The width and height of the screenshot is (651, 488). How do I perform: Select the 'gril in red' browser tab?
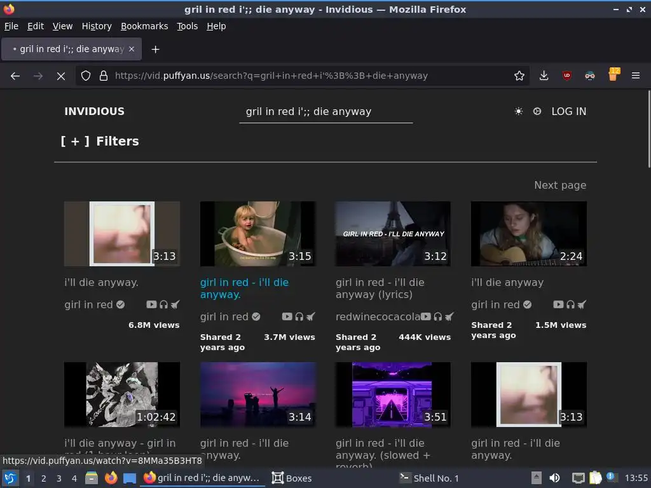click(72, 49)
